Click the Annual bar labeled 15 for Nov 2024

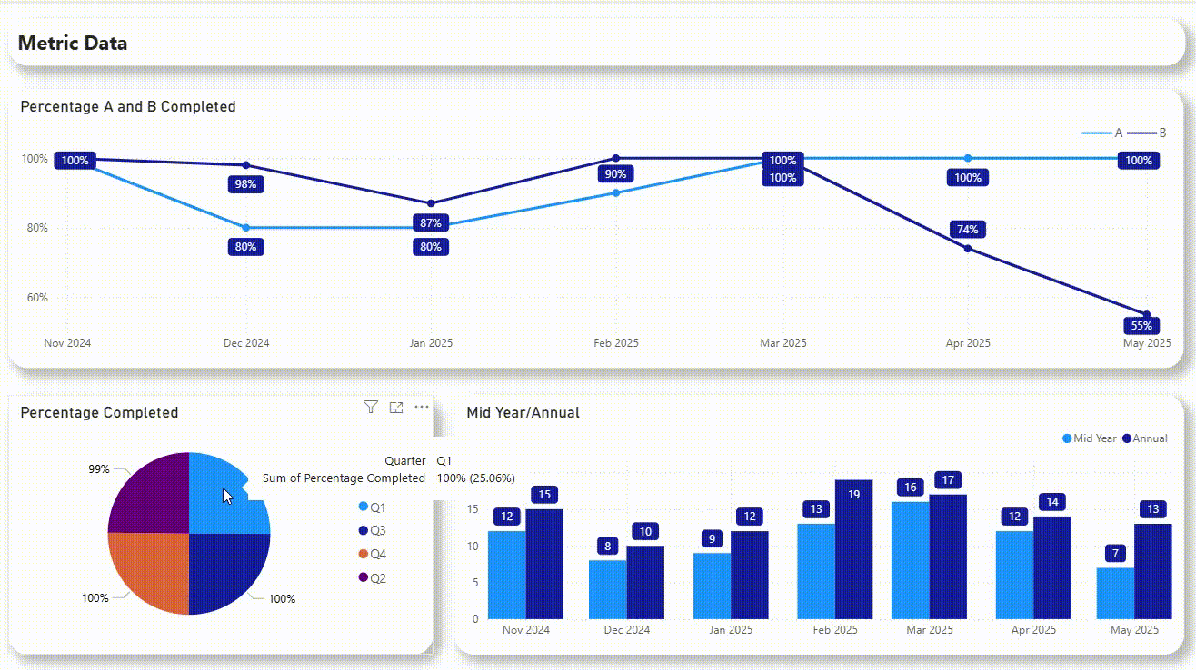pos(544,564)
